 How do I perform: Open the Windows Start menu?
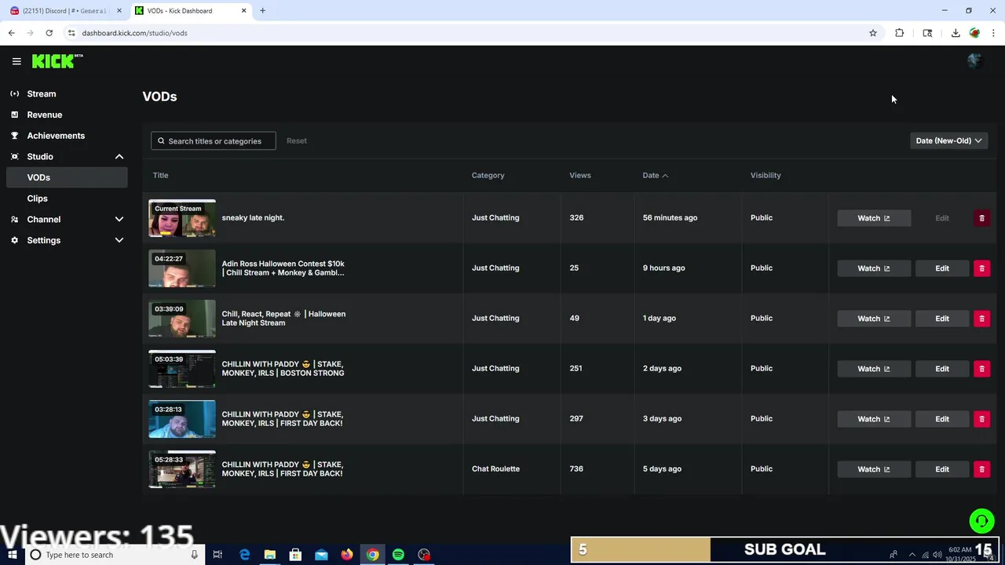13,555
